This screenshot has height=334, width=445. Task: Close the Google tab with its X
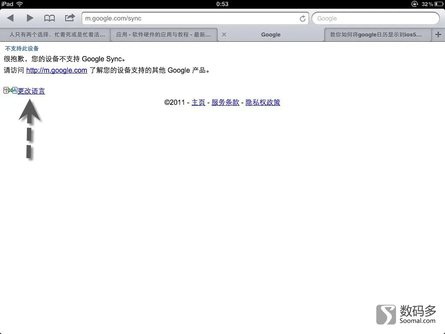pos(224,35)
